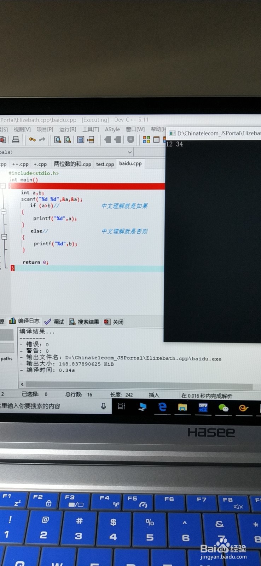Open the 运行[R] menu

coord(68,129)
